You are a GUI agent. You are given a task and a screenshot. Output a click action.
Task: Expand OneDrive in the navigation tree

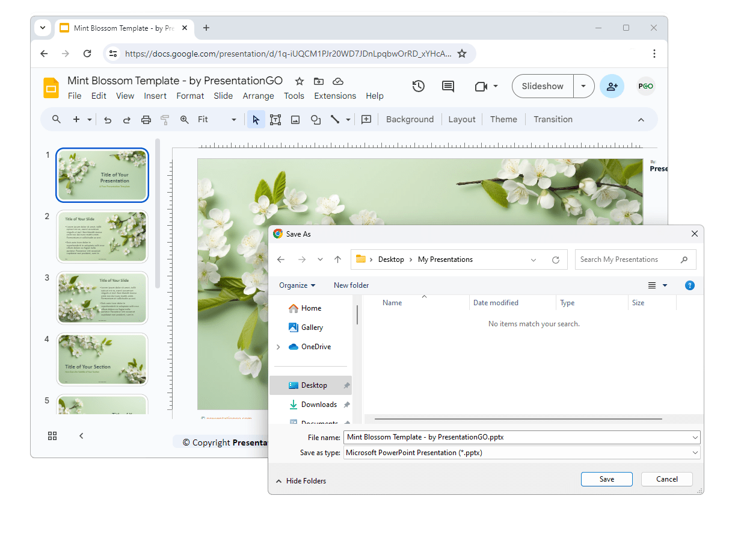[278, 347]
